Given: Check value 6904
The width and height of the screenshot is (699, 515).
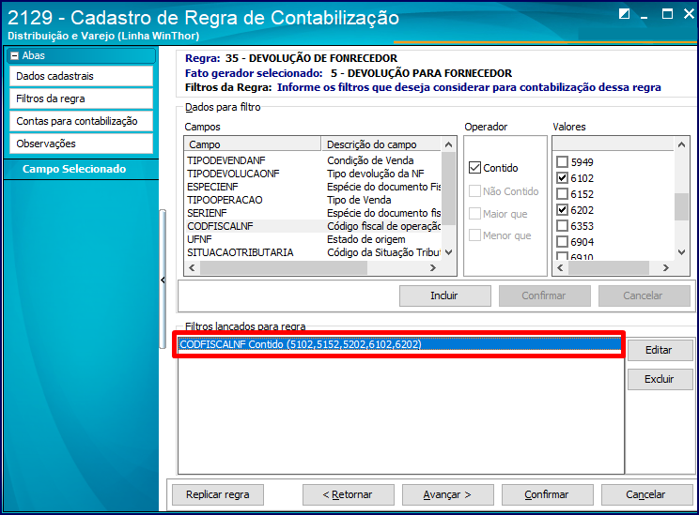Looking at the screenshot, I should pyautogui.click(x=562, y=242).
